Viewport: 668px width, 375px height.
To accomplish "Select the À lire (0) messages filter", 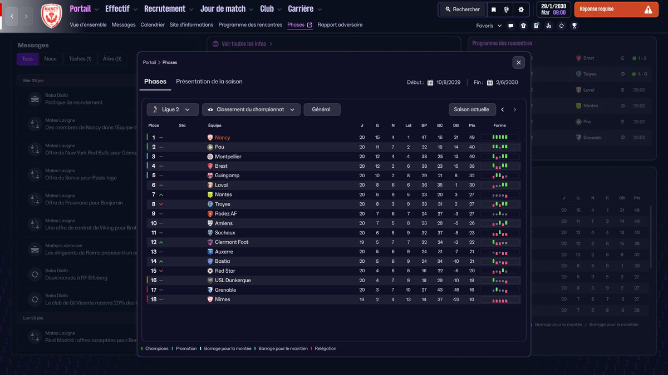I will pyautogui.click(x=112, y=58).
